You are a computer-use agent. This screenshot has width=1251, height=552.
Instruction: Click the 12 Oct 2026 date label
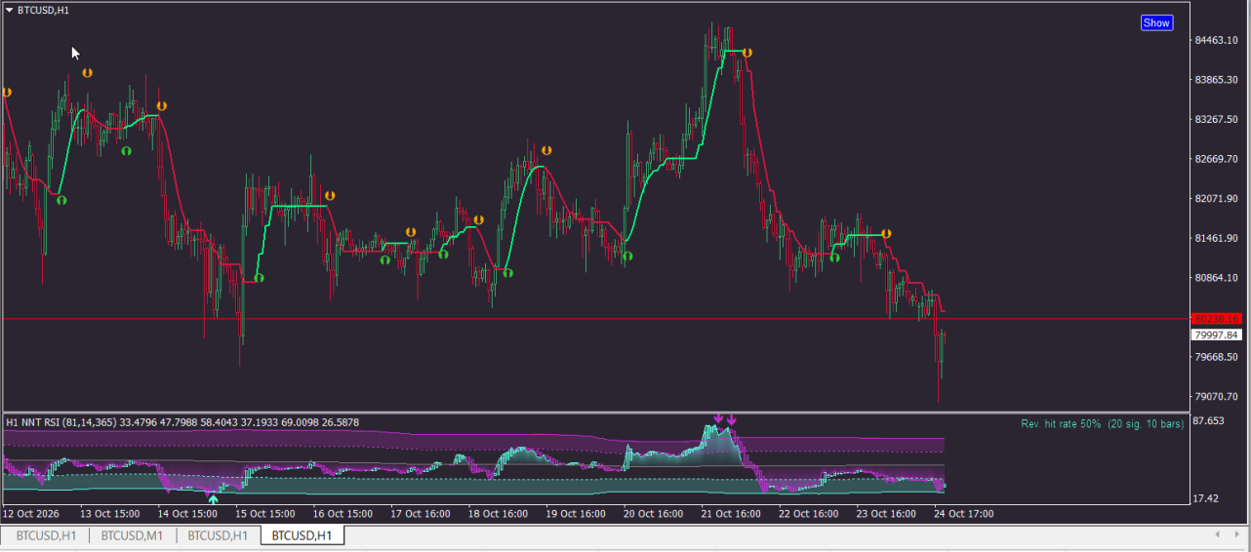[30, 513]
